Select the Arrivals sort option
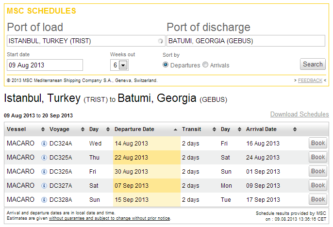 point(205,65)
